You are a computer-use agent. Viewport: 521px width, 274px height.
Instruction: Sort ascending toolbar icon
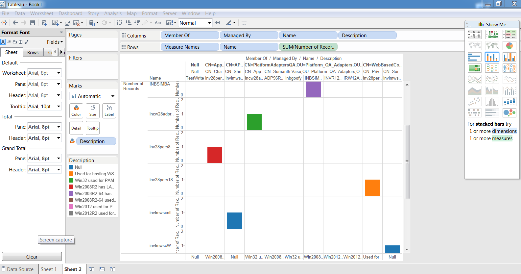coord(129,23)
